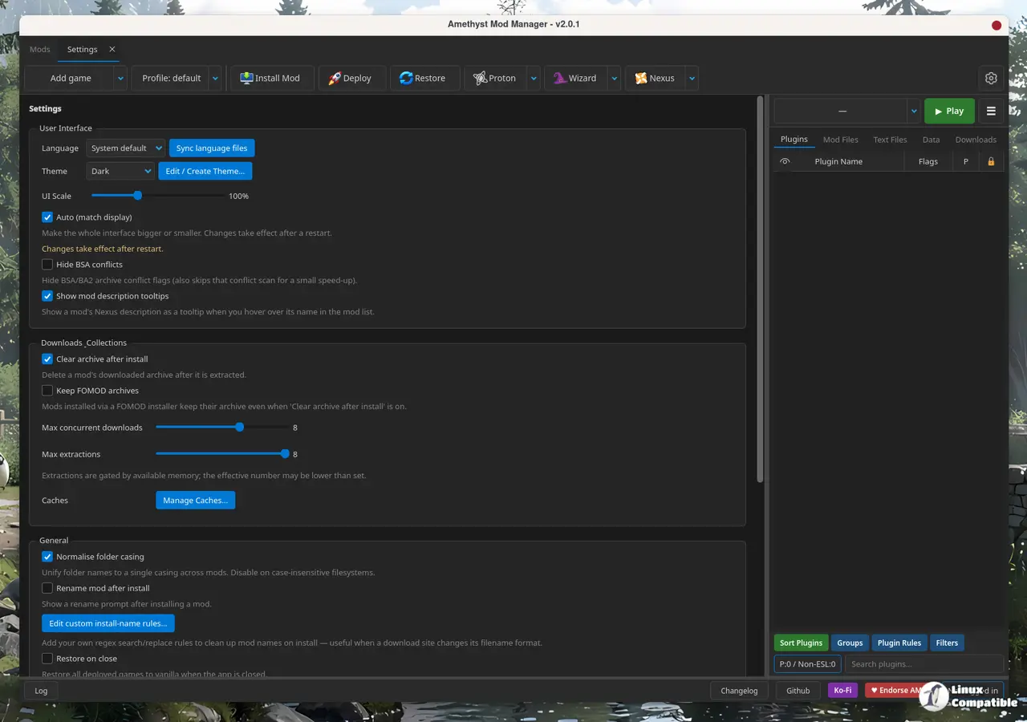
Task: Click the Max extractions slider handle
Action: 285,454
